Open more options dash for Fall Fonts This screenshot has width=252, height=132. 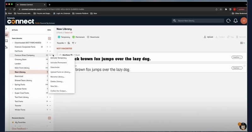click(x=50, y=51)
